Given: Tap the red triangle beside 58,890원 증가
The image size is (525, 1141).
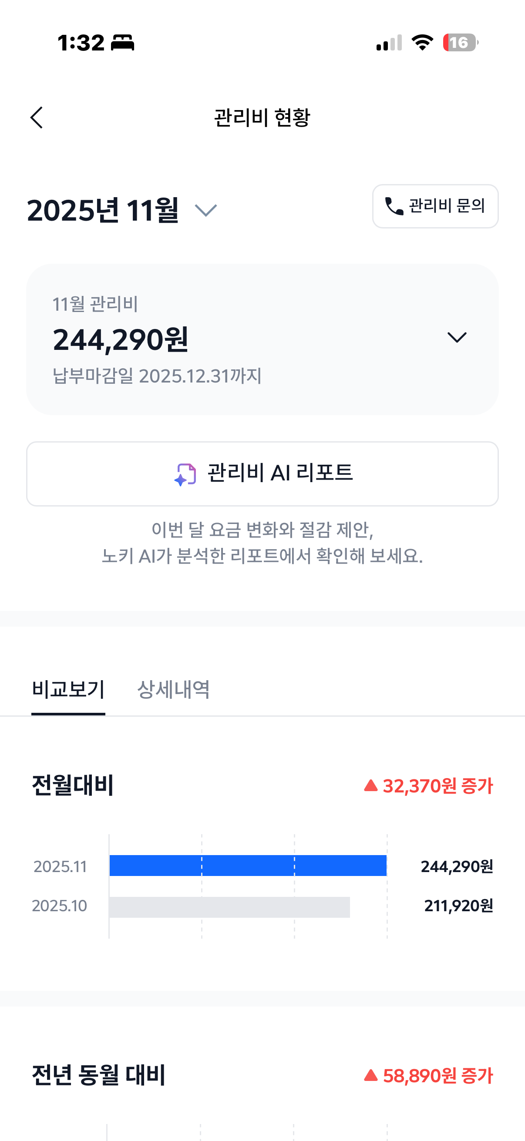Looking at the screenshot, I should click(370, 1075).
